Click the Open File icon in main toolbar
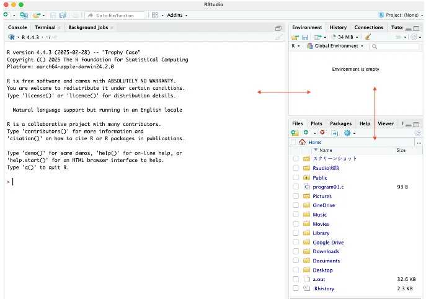The height and width of the screenshot is (299, 426). tap(37, 16)
